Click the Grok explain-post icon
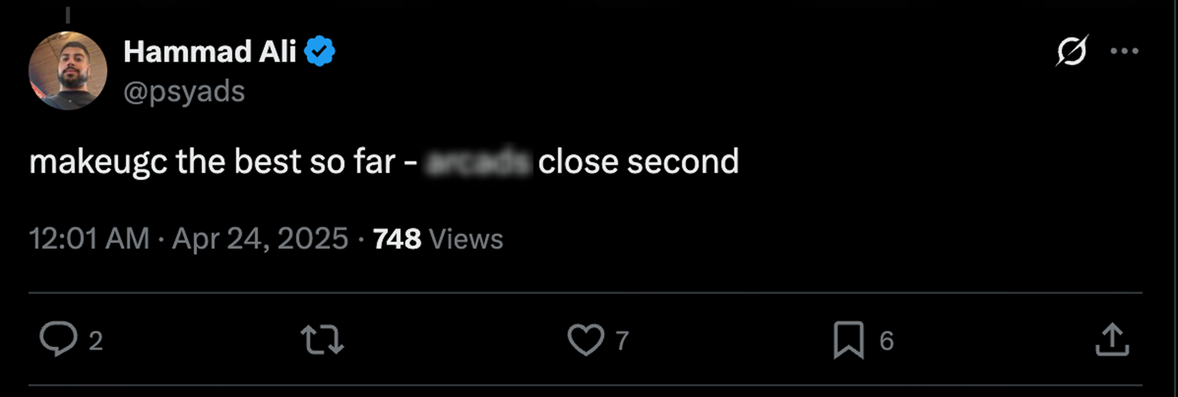The width and height of the screenshot is (1178, 397). tap(1072, 51)
